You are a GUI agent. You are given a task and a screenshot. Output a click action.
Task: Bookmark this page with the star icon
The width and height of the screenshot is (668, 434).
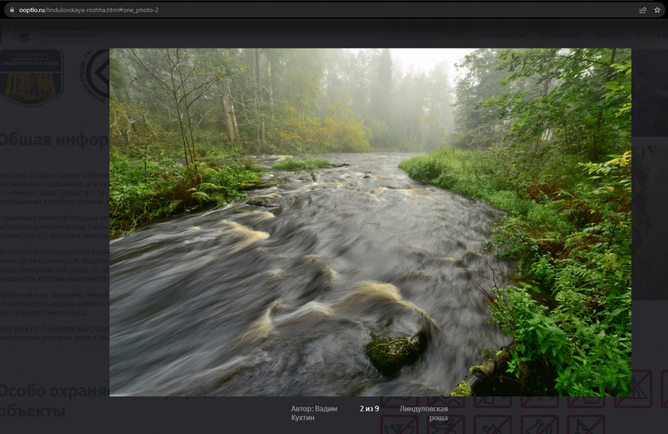(657, 10)
